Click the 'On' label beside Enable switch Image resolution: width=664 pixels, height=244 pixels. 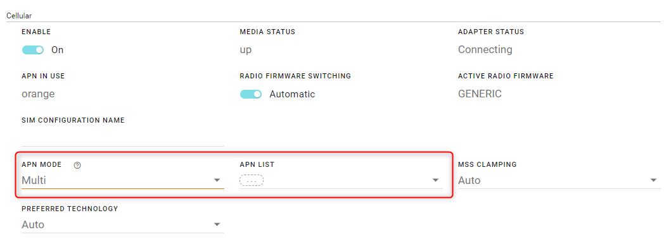[x=57, y=50]
